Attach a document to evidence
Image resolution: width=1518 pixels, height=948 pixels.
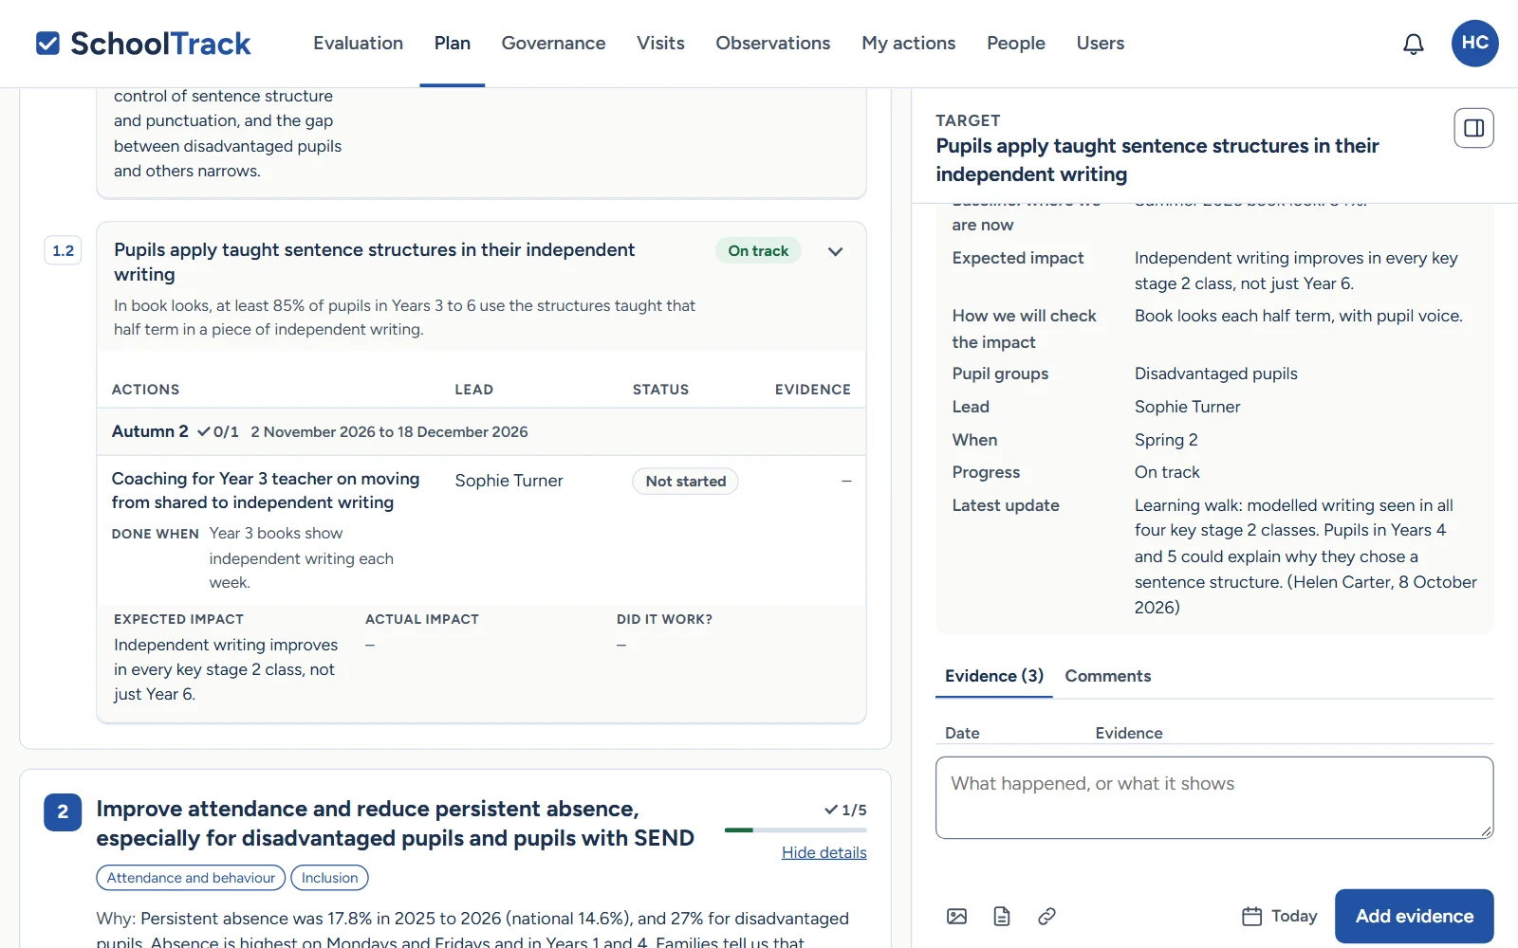1002,916
